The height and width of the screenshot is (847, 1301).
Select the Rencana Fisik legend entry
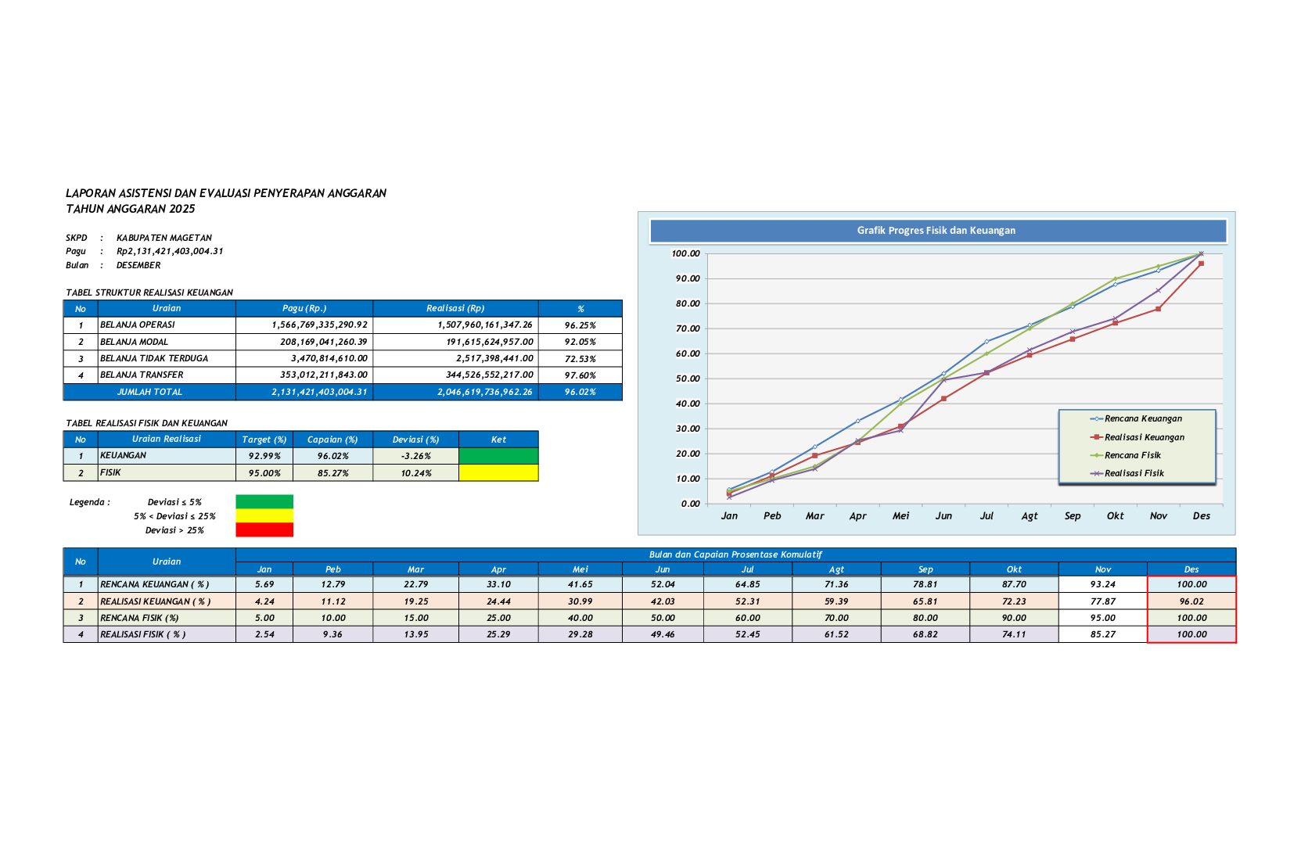pos(1132,455)
